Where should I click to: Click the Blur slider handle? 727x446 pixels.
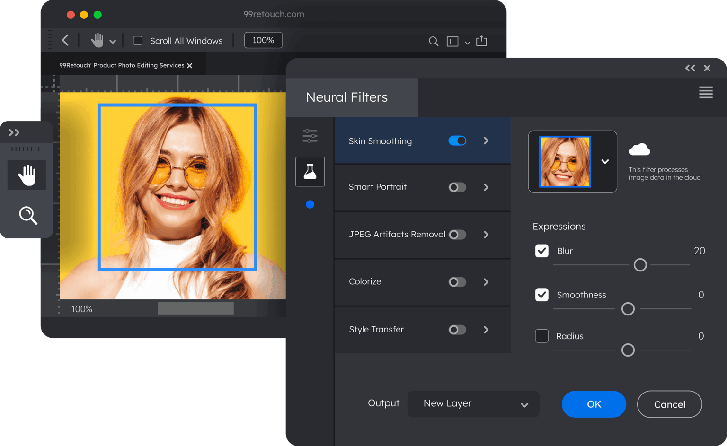[640, 265]
